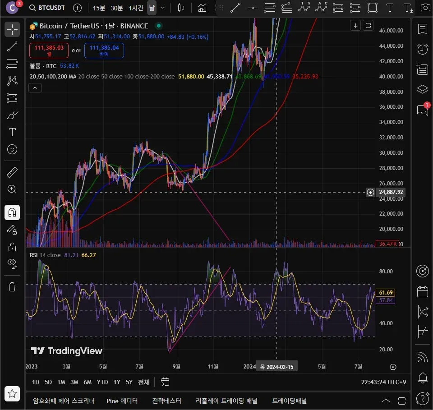Set range to 1D
Viewport: 433px width, 410px height.
point(36,382)
